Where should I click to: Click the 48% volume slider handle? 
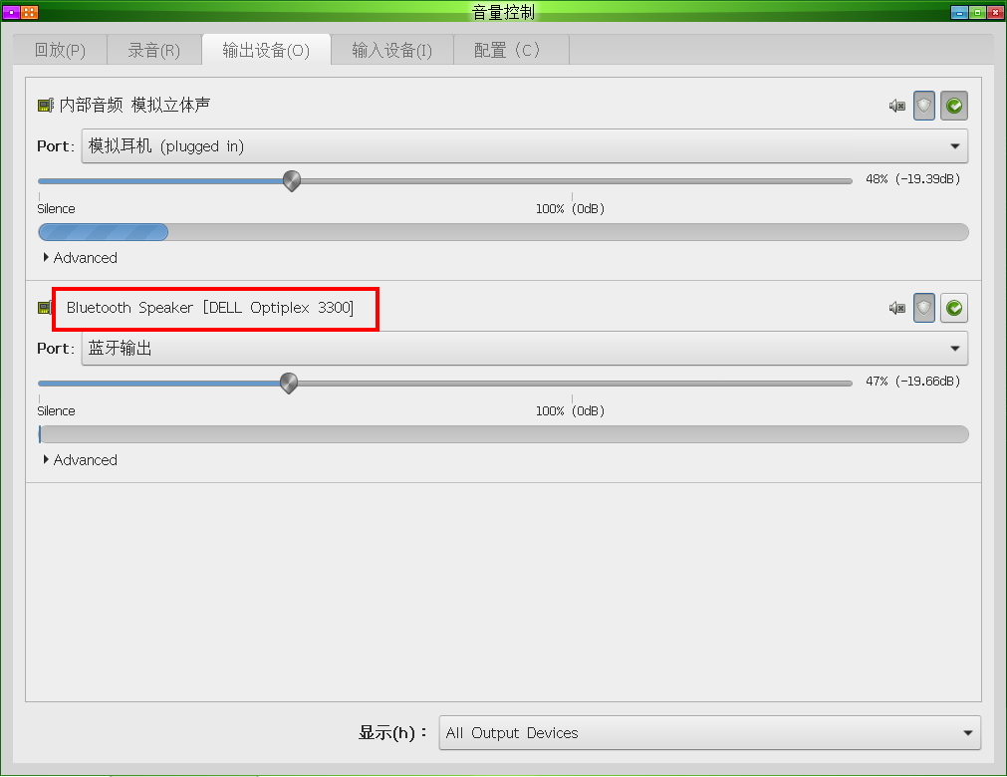coord(292,181)
